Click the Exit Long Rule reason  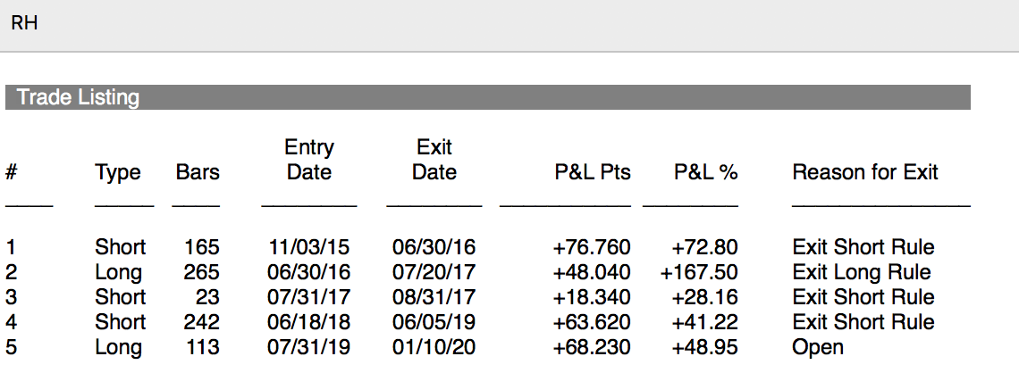tap(862, 272)
